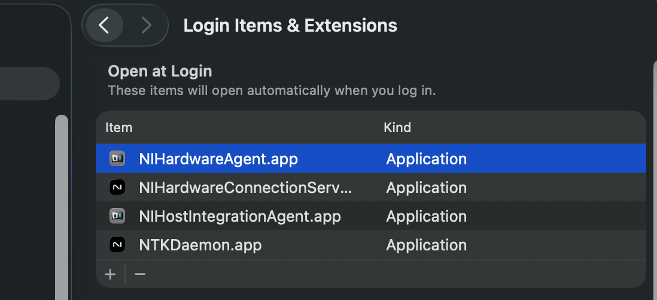Sort the list by Kind column header

397,127
